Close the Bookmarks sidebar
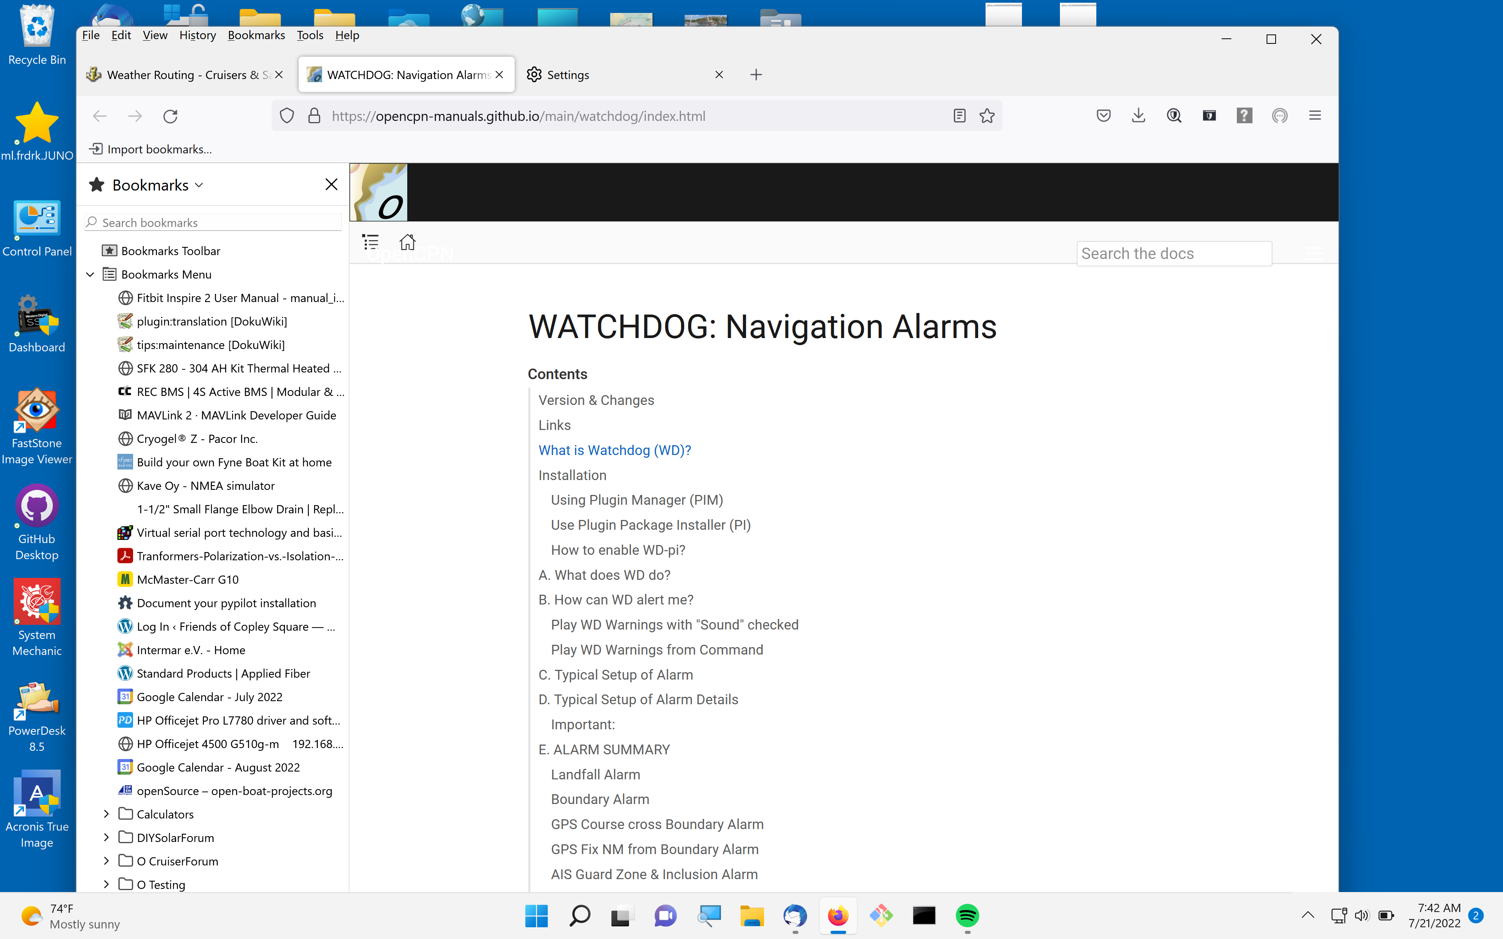This screenshot has height=939, width=1503. point(331,184)
